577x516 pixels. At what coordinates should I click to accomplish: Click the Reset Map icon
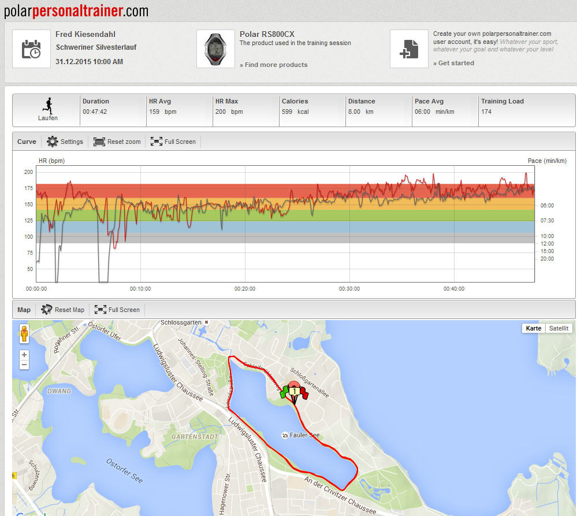pyautogui.click(x=46, y=310)
